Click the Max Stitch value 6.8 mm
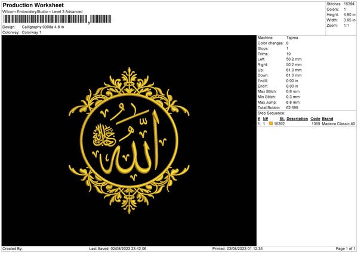This screenshot has height=253, width=358. [293, 91]
